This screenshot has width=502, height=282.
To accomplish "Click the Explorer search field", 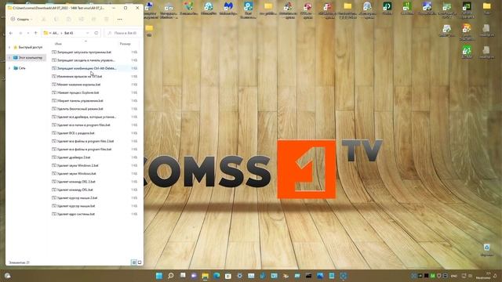I will coord(123,33).
